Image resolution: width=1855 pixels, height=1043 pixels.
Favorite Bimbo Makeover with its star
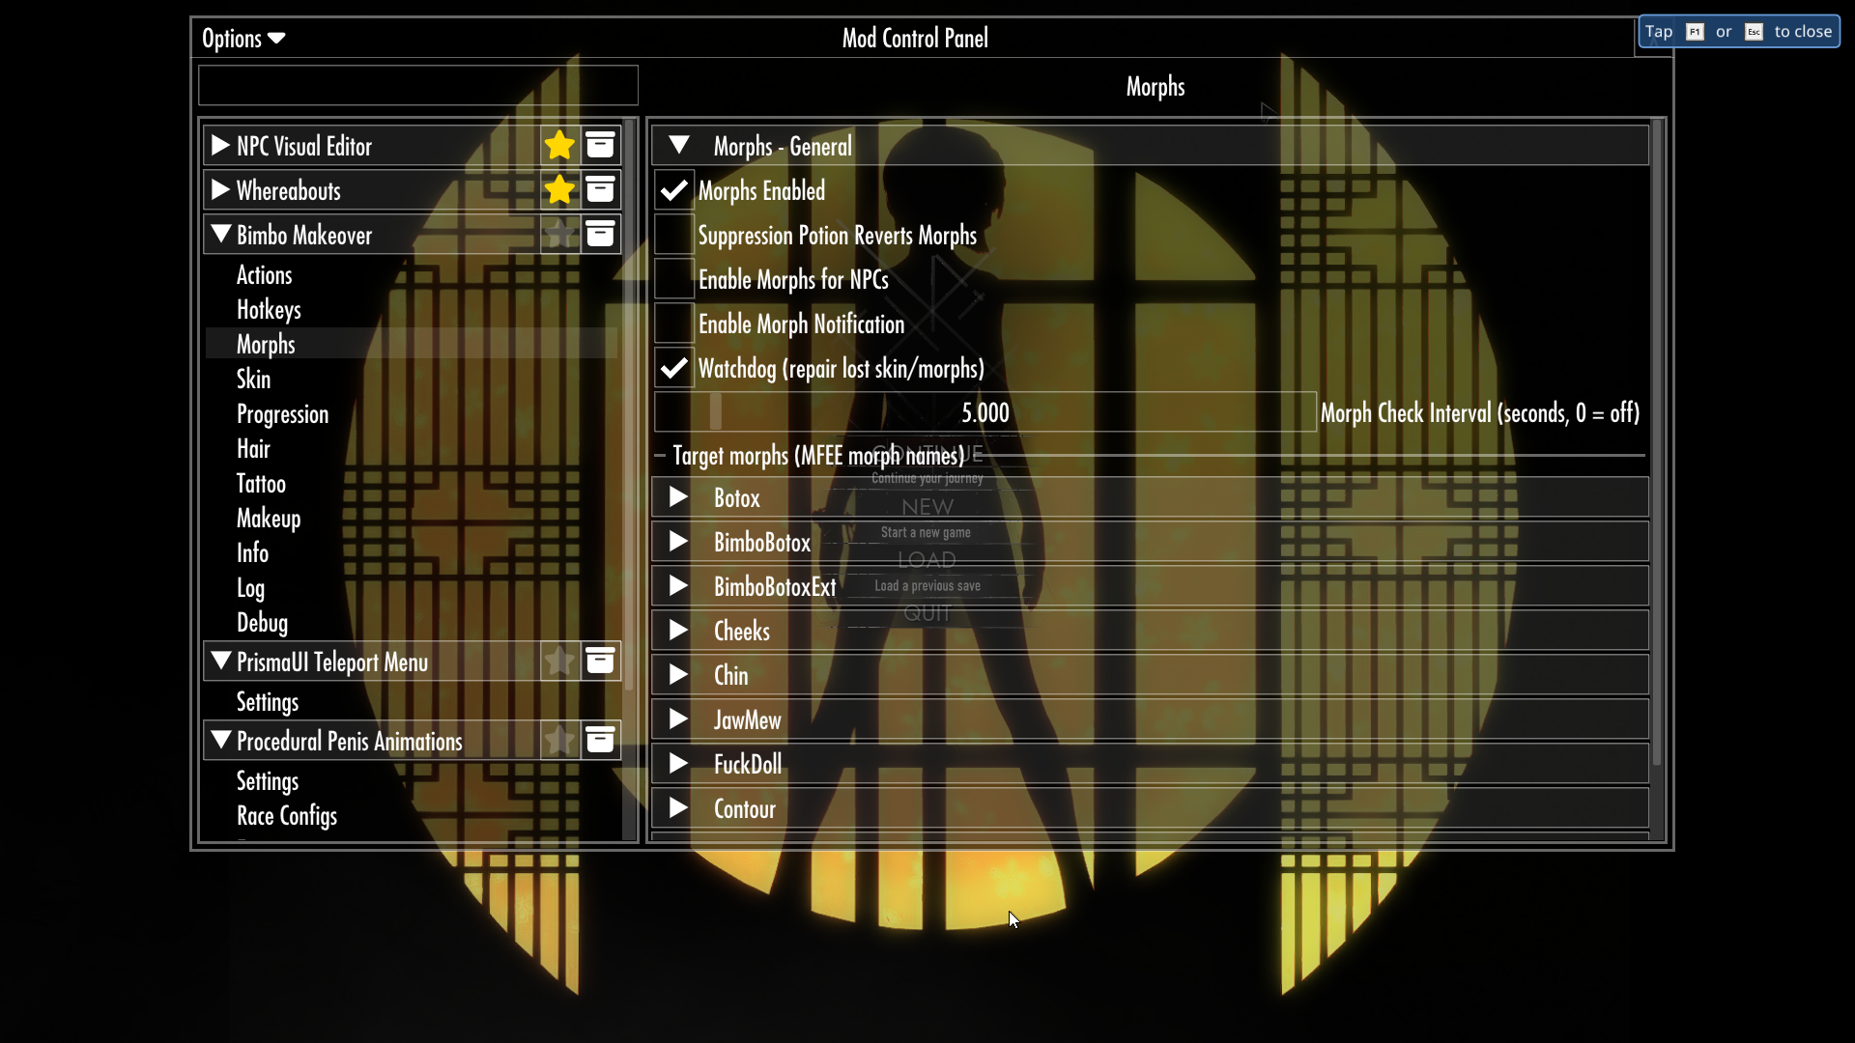pos(559,235)
